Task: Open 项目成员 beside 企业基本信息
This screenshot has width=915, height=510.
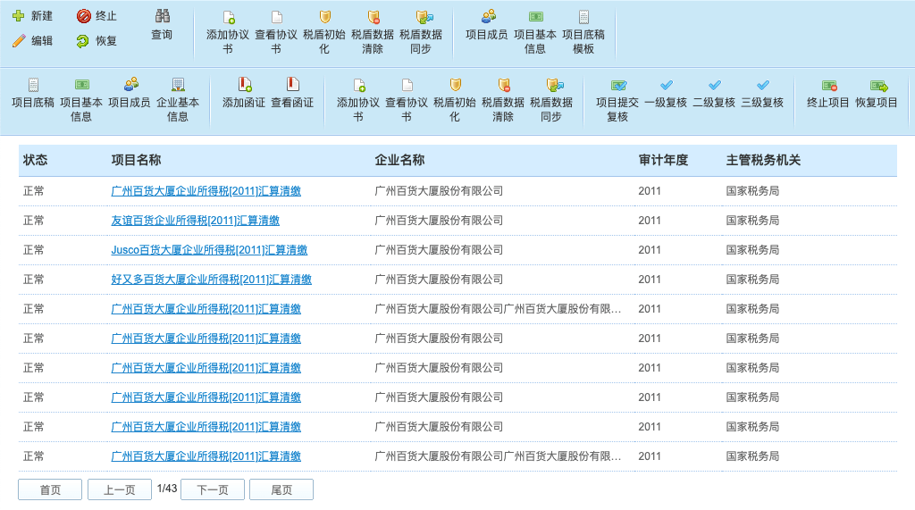Action: pos(130,94)
